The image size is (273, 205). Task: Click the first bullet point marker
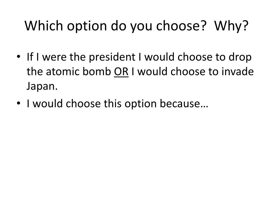[x=18, y=57]
